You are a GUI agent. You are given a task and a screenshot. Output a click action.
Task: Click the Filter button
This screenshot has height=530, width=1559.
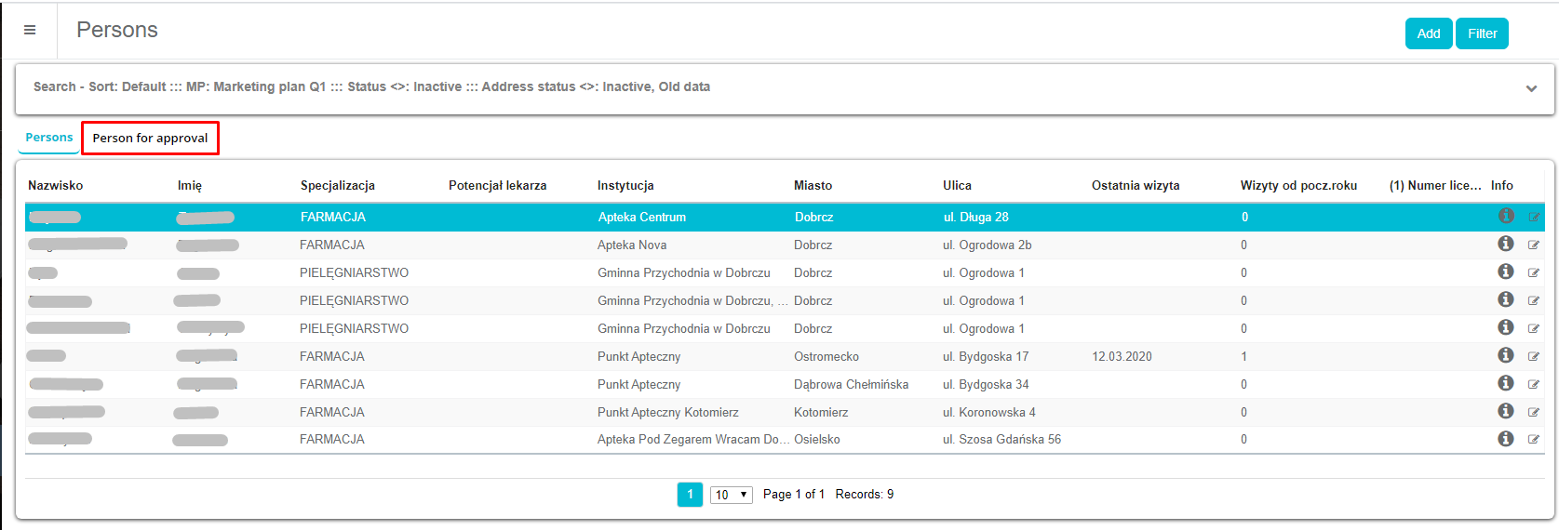[x=1482, y=33]
